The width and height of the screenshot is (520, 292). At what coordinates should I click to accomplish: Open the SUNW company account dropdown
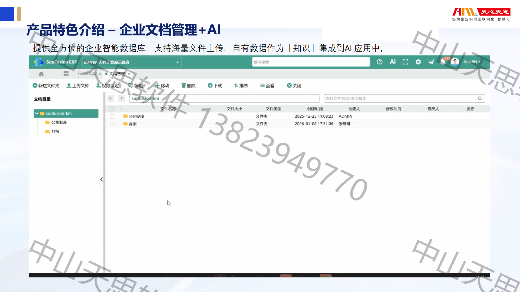tap(132, 62)
